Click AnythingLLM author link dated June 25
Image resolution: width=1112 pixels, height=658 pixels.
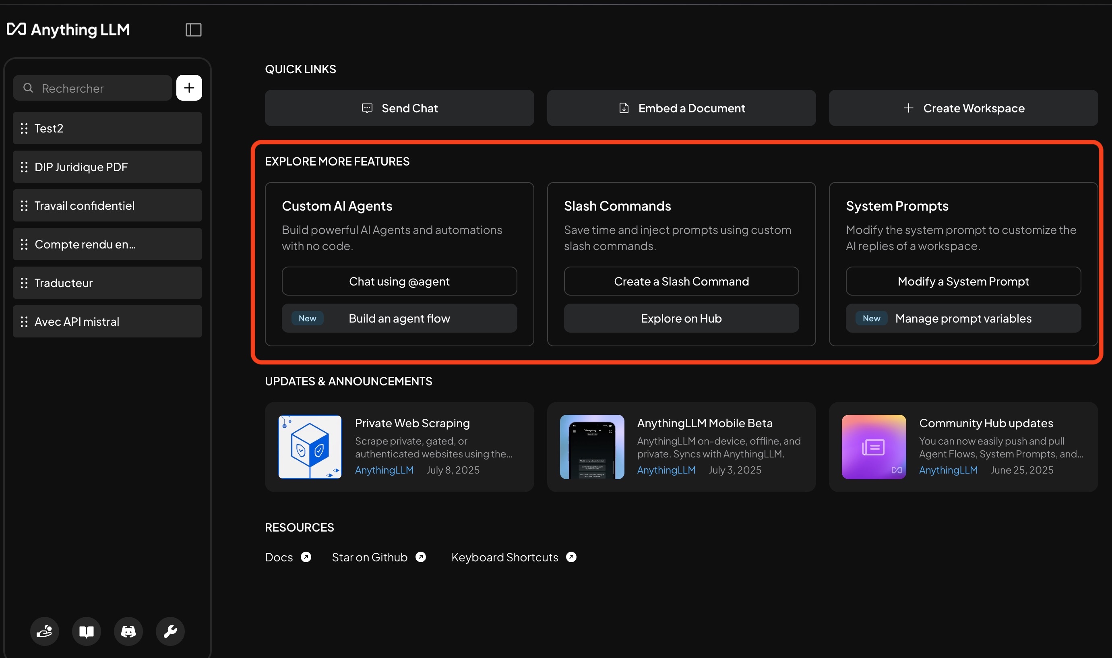949,470
